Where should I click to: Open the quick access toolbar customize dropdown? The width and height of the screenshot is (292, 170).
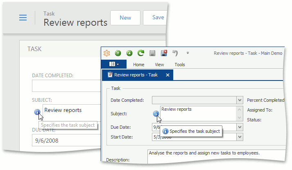[x=188, y=53]
